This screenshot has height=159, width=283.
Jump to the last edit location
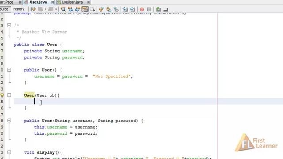pos(33,9)
